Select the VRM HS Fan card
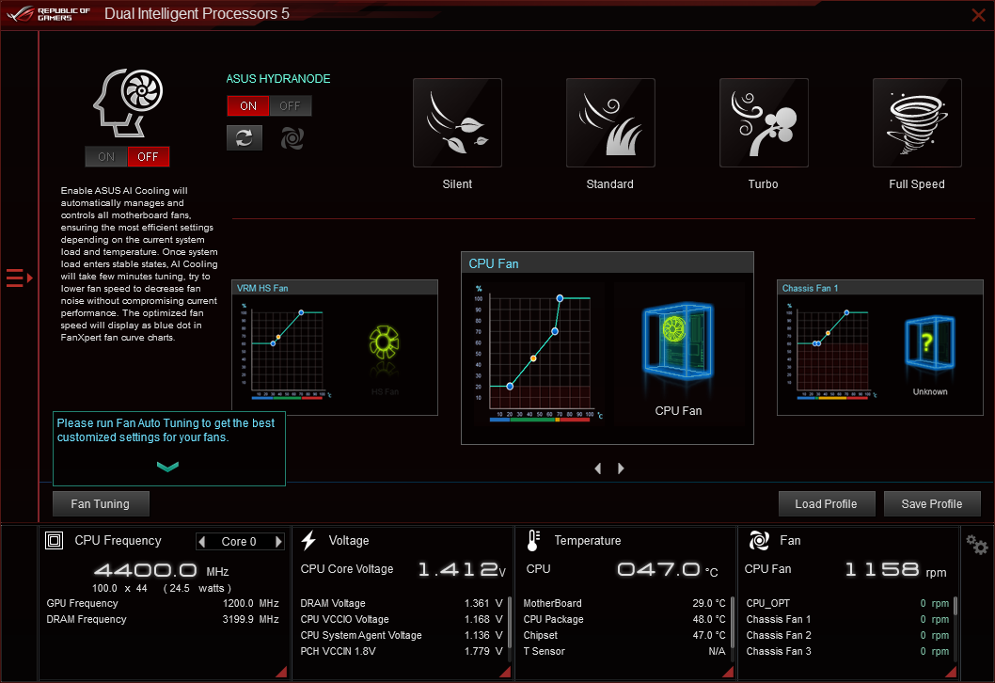Screen dimensions: 995x683 pos(334,347)
